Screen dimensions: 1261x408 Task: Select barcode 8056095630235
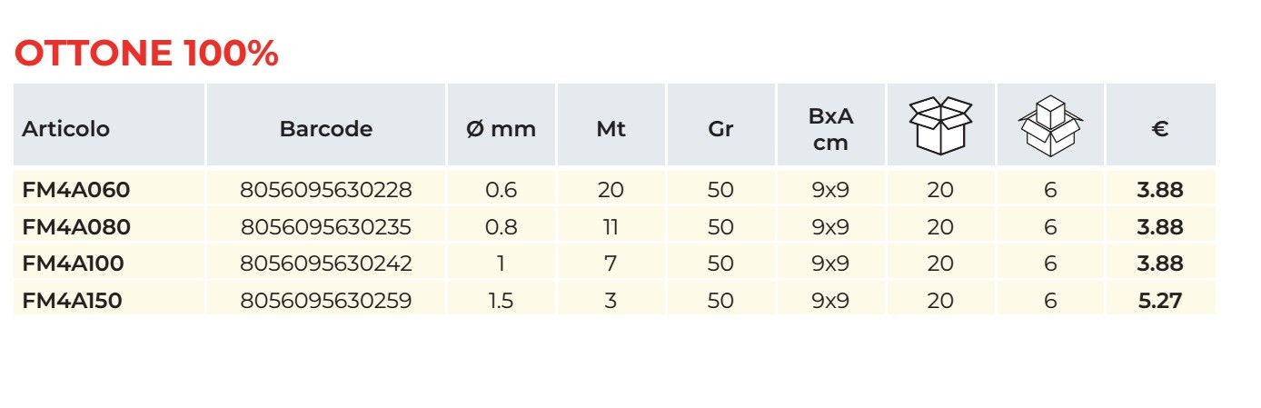(326, 227)
